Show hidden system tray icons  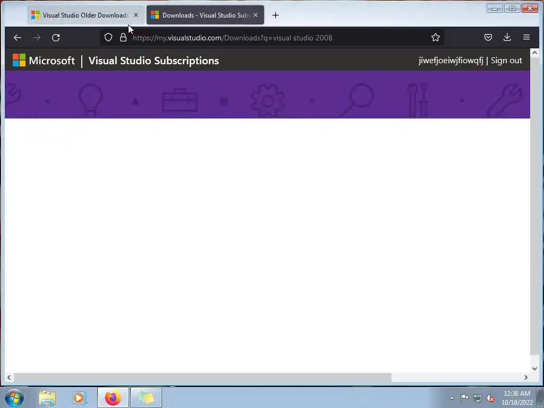[x=452, y=398]
